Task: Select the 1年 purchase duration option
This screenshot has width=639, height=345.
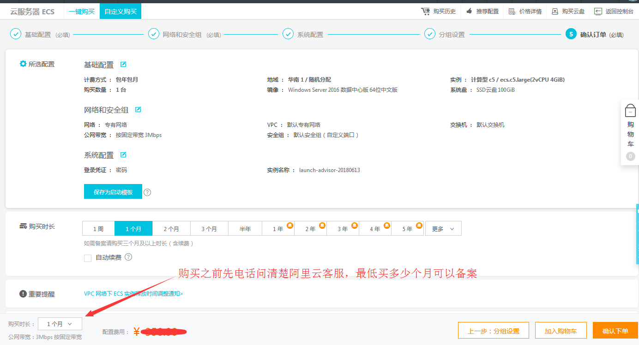Action: (278, 229)
